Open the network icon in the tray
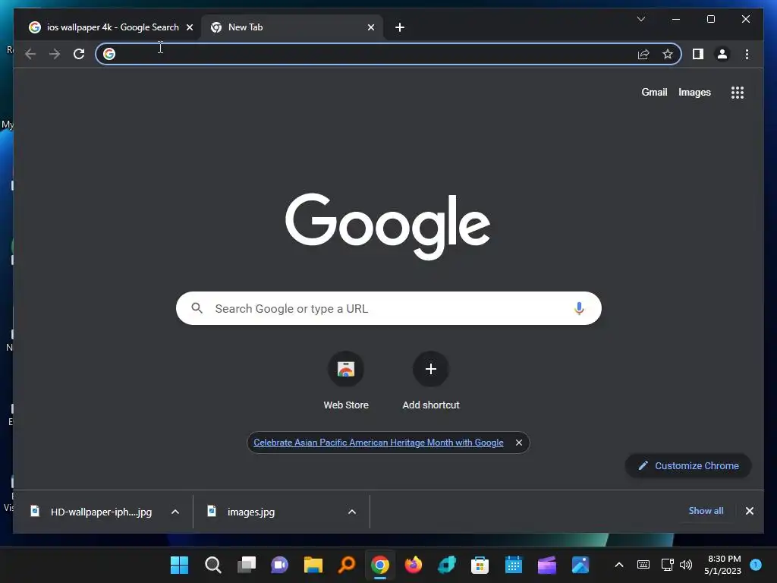This screenshot has height=583, width=777. 667,565
